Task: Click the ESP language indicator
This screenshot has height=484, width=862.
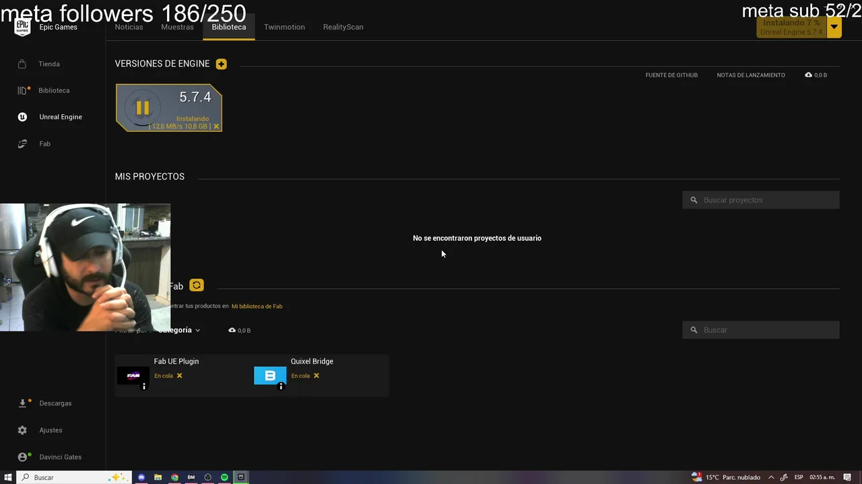Action: click(x=799, y=477)
